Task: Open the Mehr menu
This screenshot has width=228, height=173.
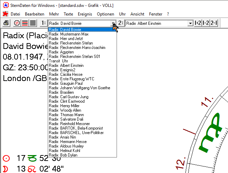Action: 54,14
